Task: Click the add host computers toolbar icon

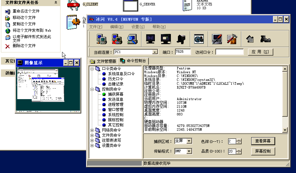Action: tap(101, 39)
